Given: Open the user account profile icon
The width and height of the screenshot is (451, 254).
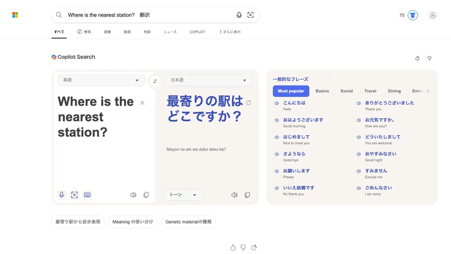Looking at the screenshot, I should point(433,15).
